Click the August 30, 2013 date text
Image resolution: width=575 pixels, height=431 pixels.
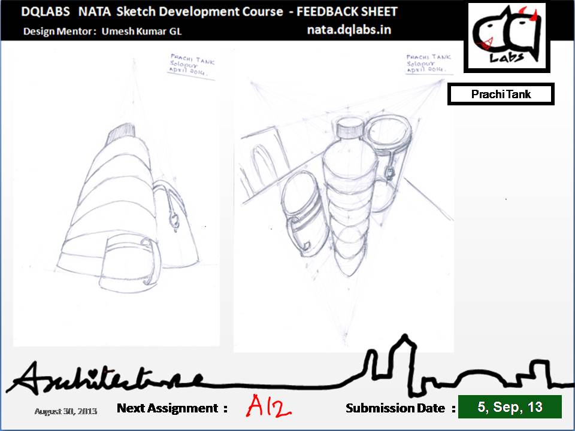pyautogui.click(x=66, y=411)
